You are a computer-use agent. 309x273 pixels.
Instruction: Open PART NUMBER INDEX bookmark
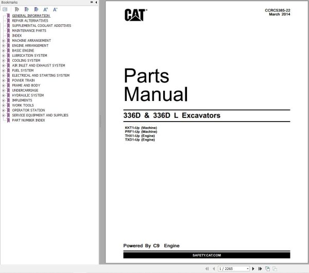(x=28, y=120)
